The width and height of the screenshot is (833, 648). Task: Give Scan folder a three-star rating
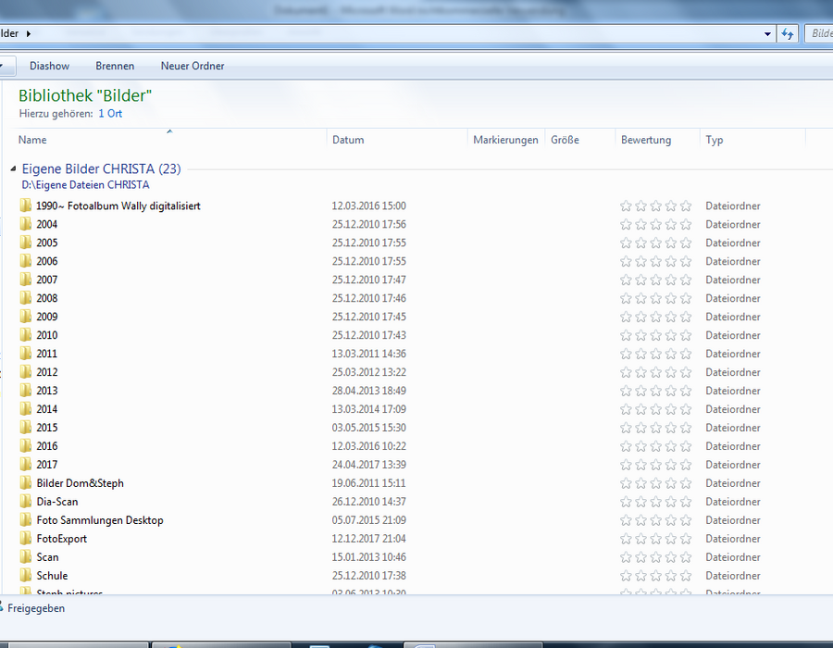(x=656, y=557)
